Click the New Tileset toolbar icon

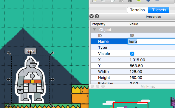tap(95, 1)
